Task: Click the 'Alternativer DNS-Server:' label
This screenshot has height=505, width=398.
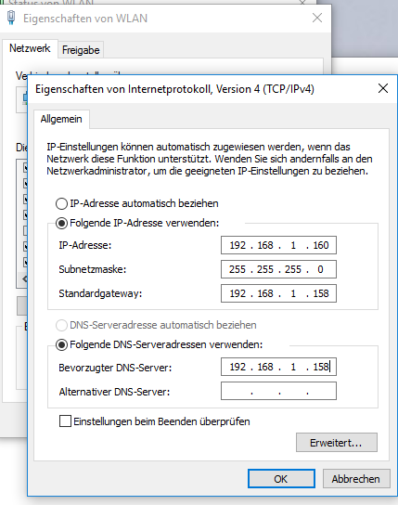Action: click(114, 392)
